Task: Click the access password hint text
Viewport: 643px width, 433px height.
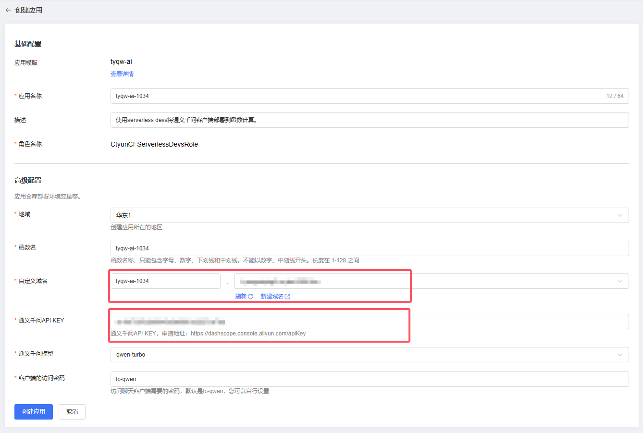Action: [190, 391]
